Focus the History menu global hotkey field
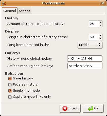Image resolution: width=107 pixels, height=116 pixels. 85,59
